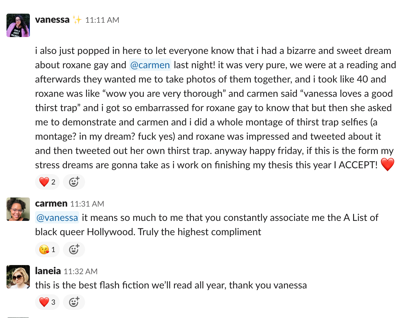Open the carmen username link

coord(51,204)
